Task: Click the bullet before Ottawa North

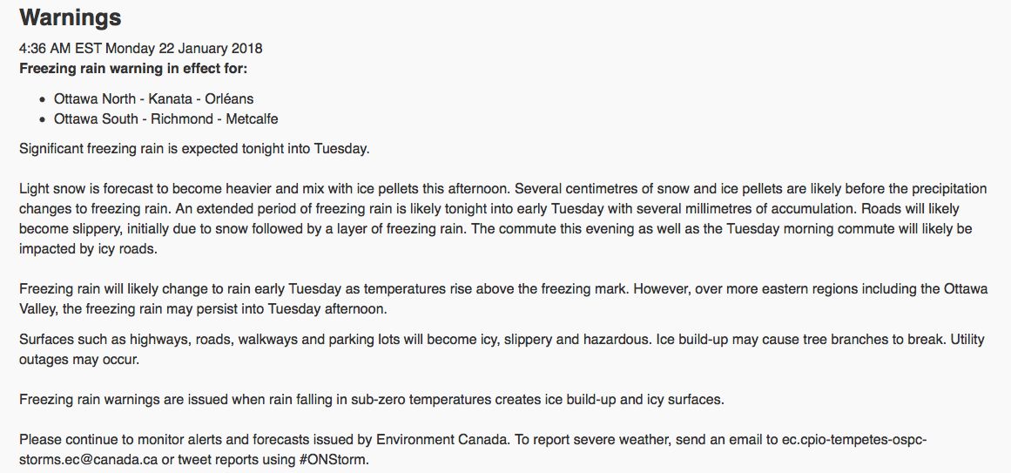Action: (43, 99)
